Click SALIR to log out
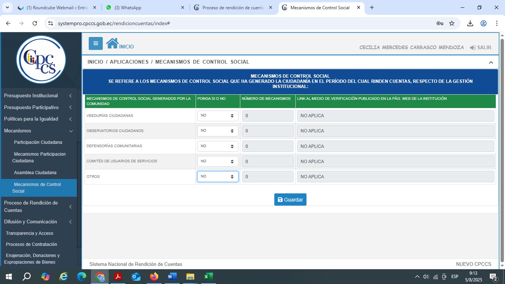 (x=480, y=47)
